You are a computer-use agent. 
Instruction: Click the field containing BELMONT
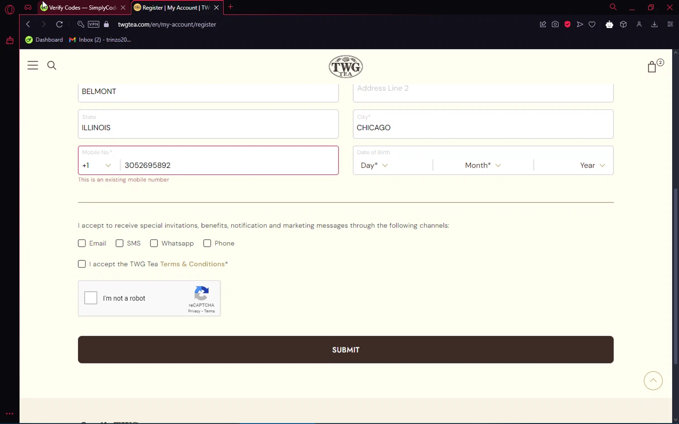click(x=208, y=93)
